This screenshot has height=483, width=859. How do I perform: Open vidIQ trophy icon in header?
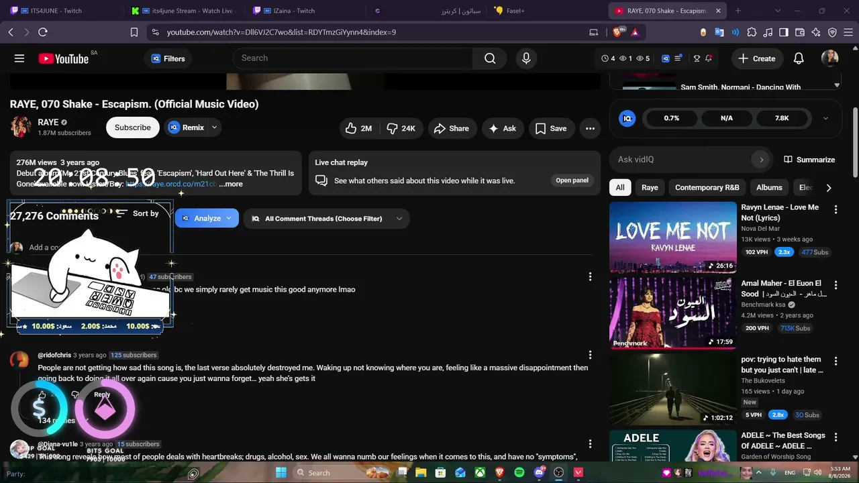click(x=697, y=58)
